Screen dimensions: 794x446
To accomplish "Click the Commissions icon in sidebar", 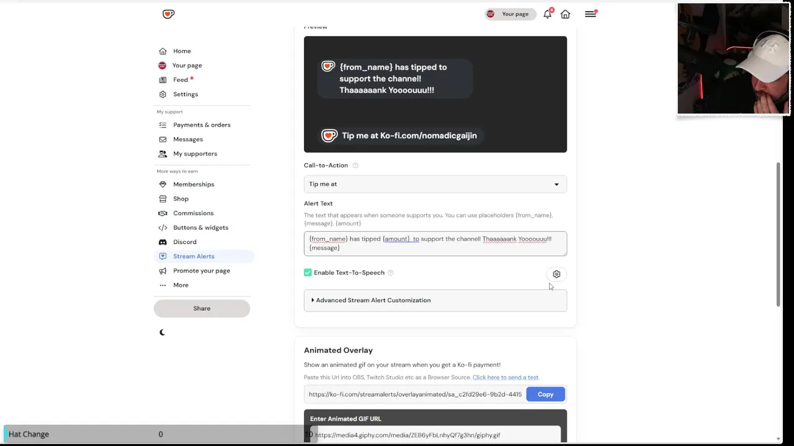I will pos(163,213).
